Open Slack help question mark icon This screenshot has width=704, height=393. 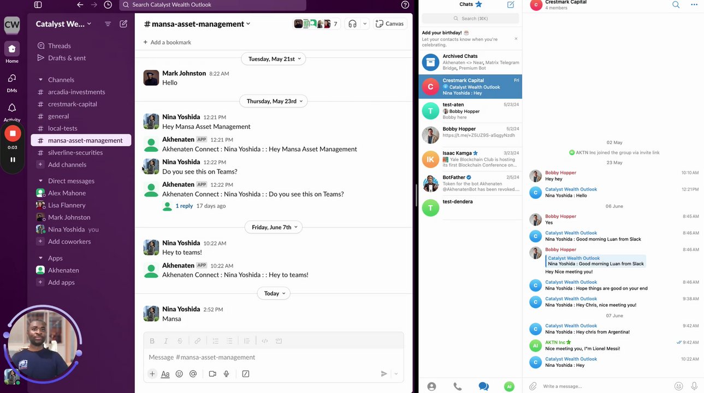point(405,4)
